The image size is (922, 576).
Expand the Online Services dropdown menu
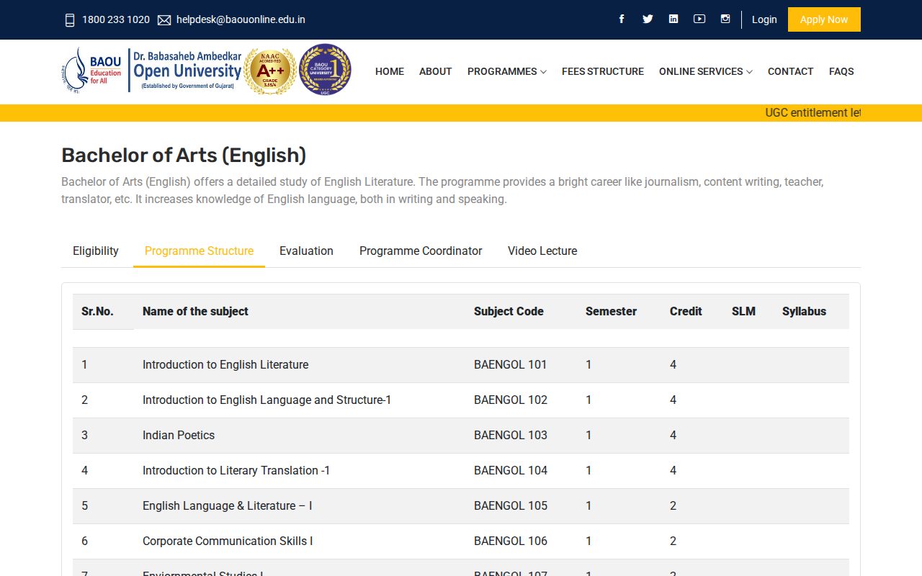point(706,71)
